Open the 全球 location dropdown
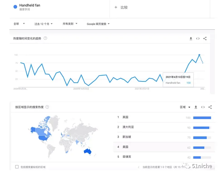The width and height of the screenshot is (219, 175). (x=19, y=24)
